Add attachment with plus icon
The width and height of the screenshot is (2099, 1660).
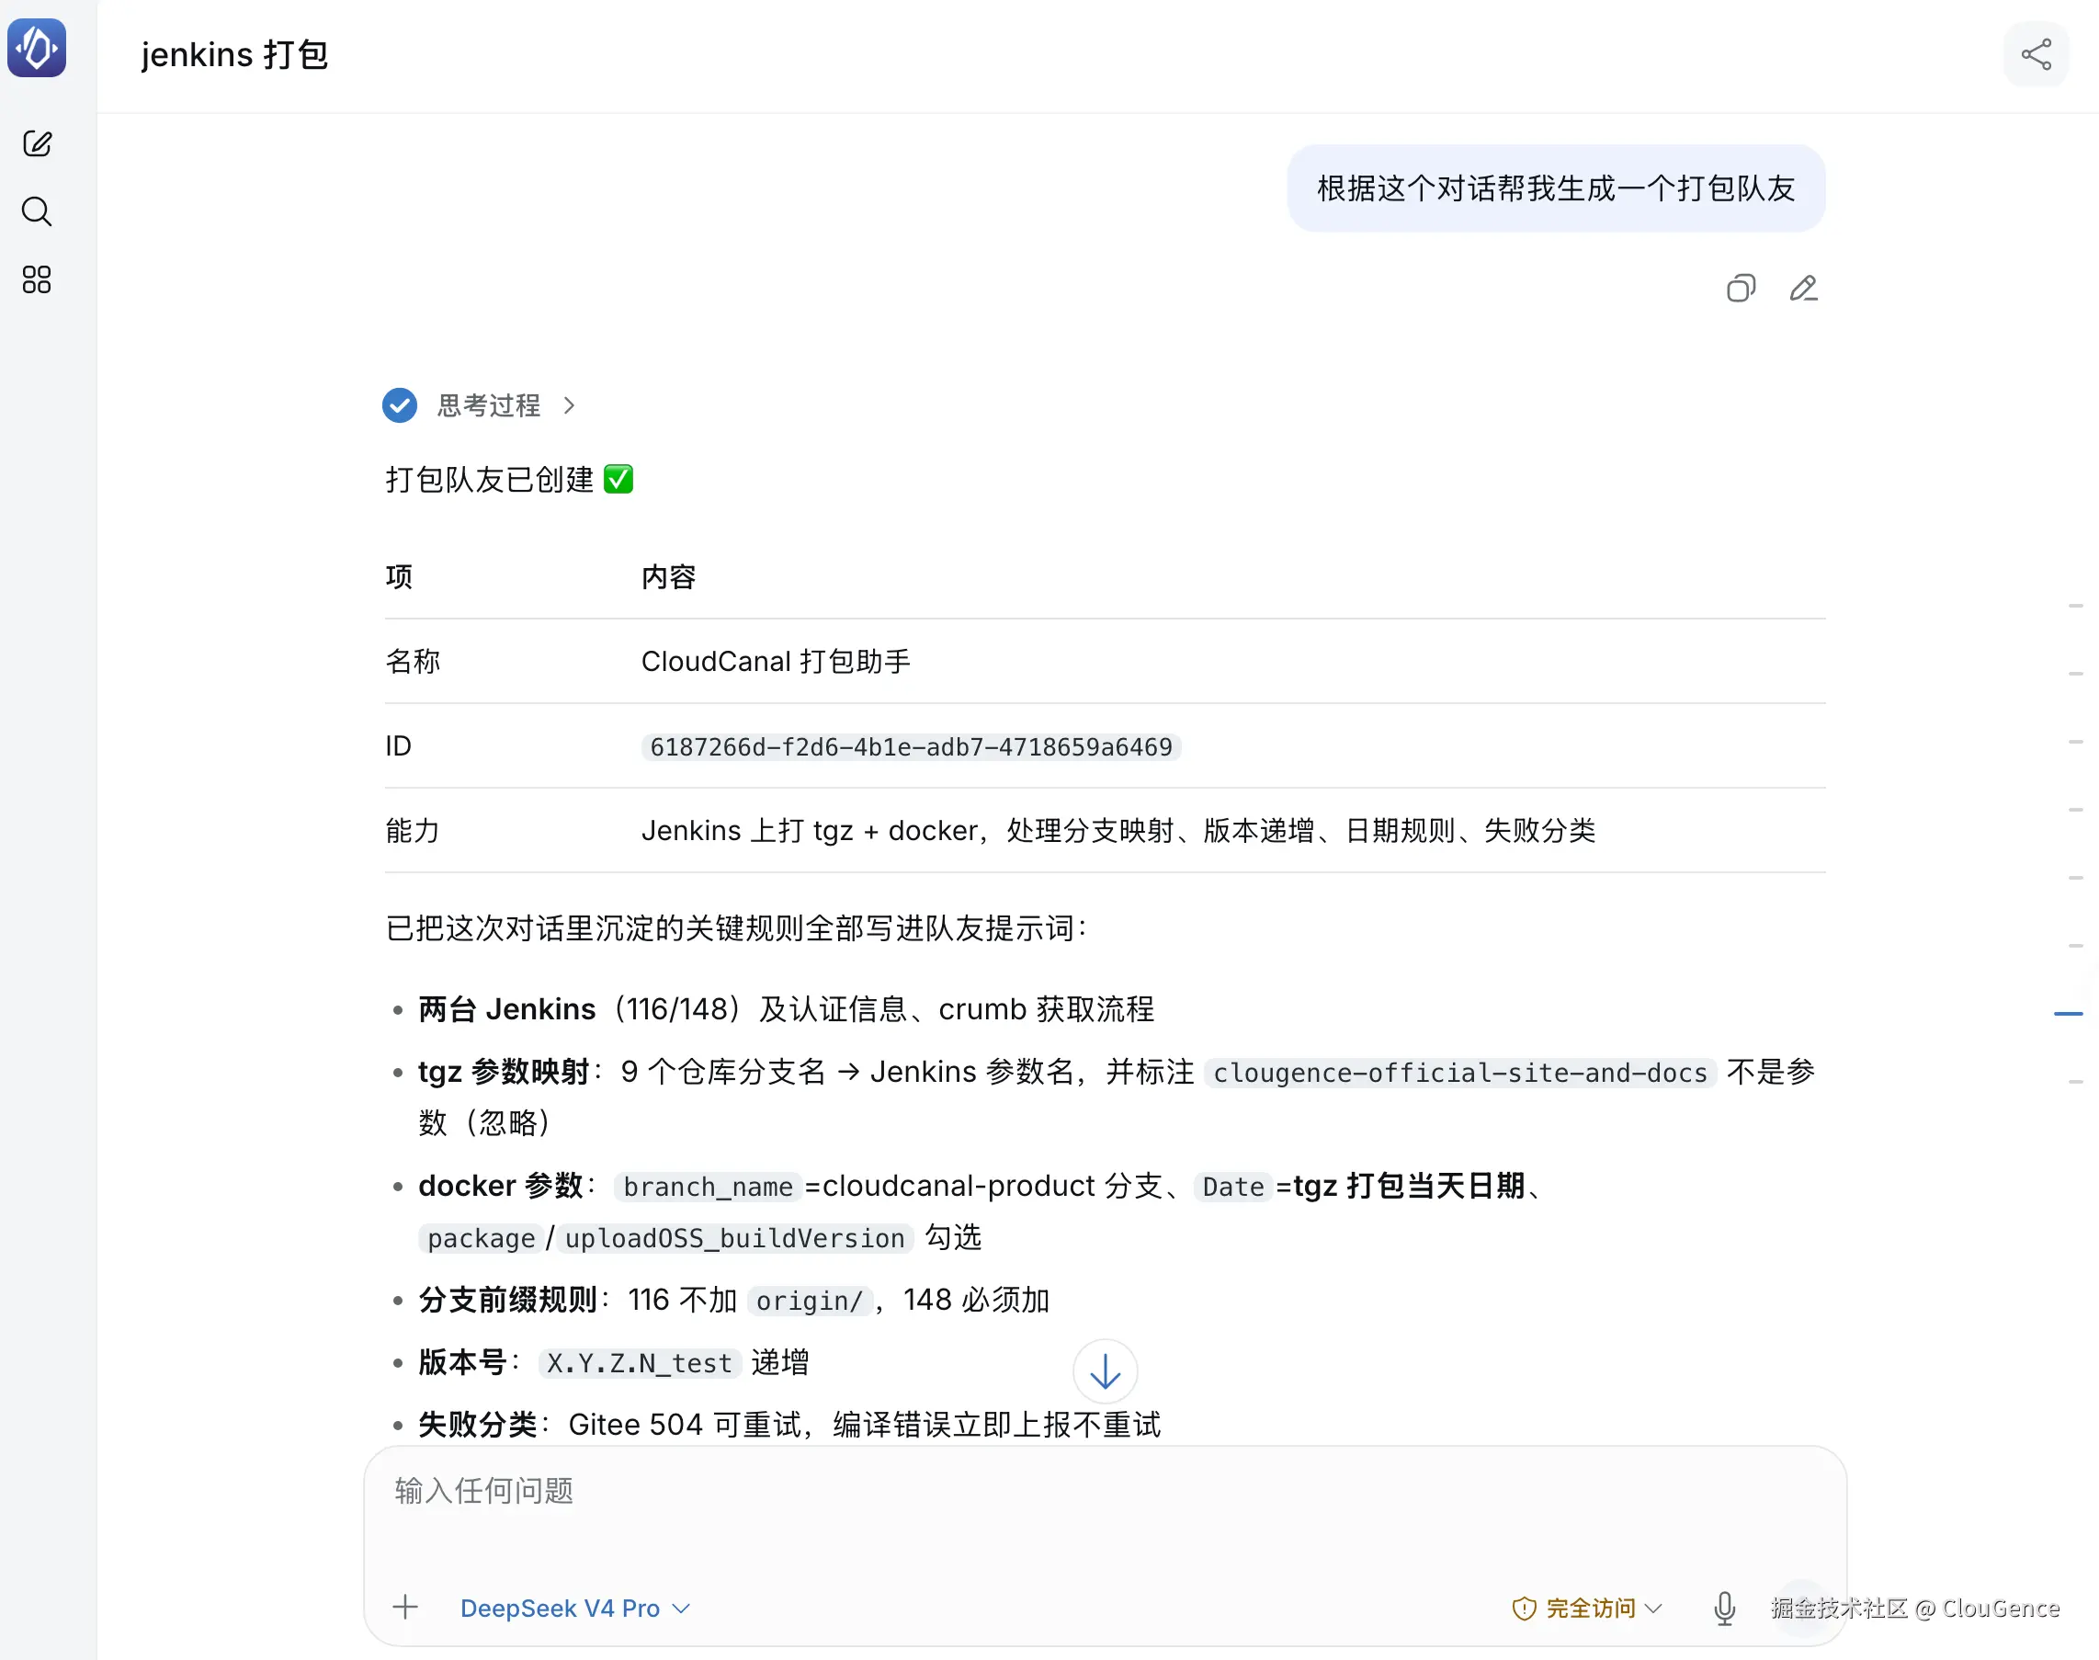click(405, 1608)
